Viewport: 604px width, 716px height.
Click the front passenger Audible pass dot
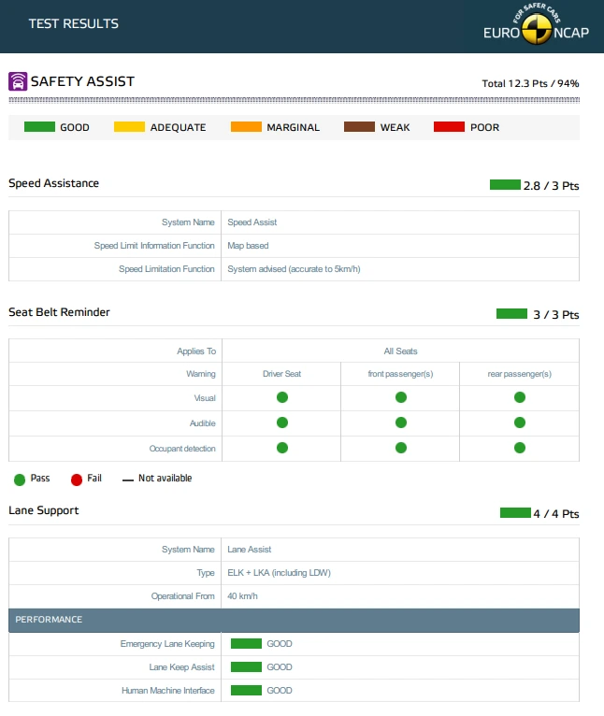pos(401,422)
